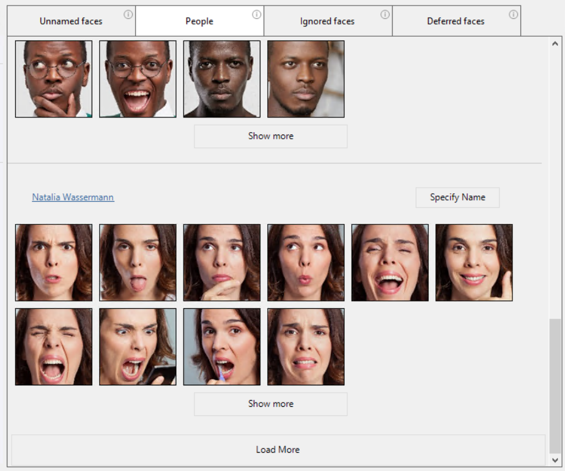Click the Specify Name button
This screenshot has height=471, width=565.
[457, 198]
